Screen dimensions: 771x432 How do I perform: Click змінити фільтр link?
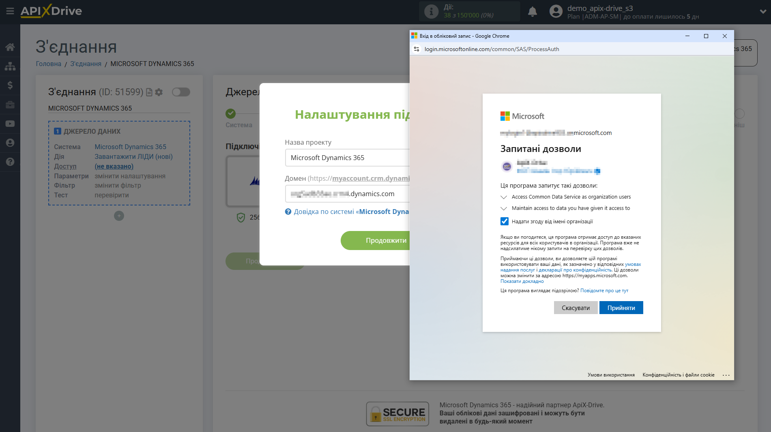118,185
